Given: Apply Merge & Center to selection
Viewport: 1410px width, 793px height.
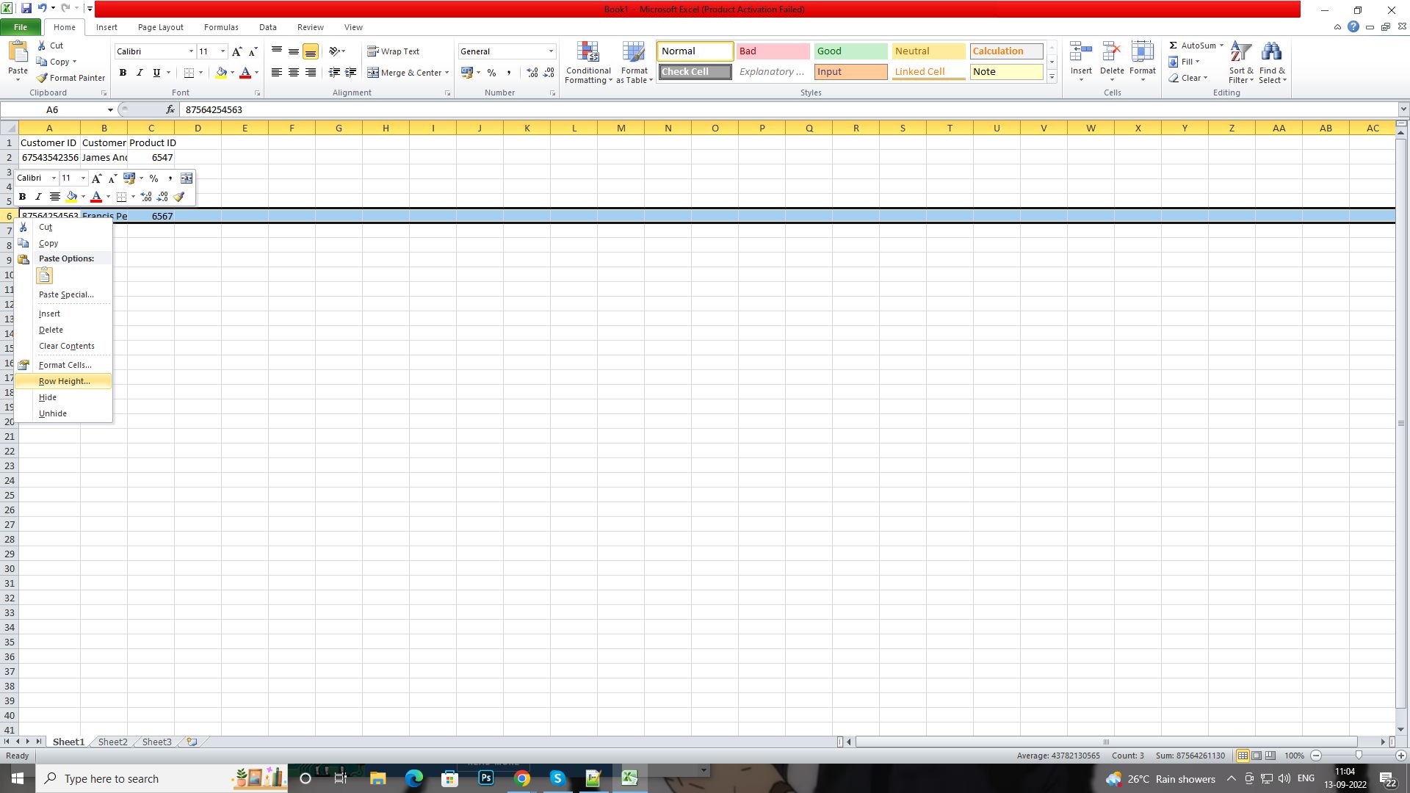Looking at the screenshot, I should [404, 72].
